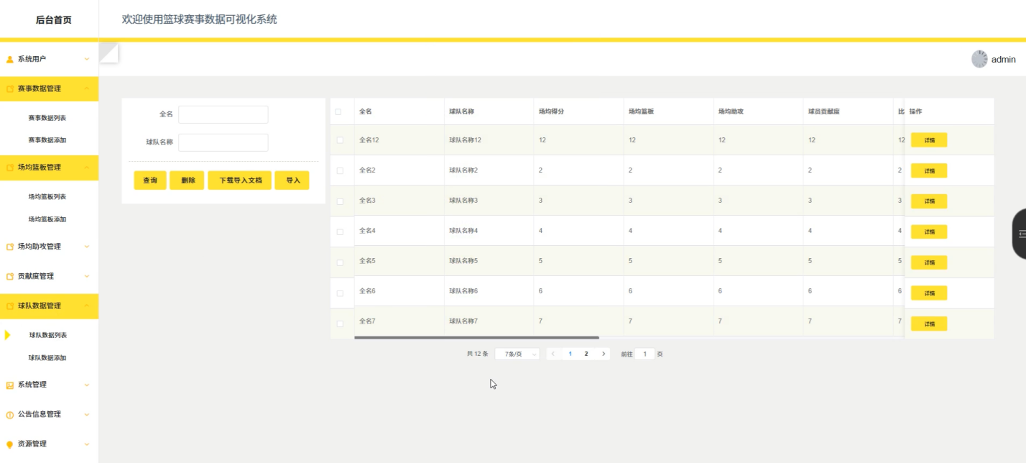Click the admin avatar icon

point(979,59)
